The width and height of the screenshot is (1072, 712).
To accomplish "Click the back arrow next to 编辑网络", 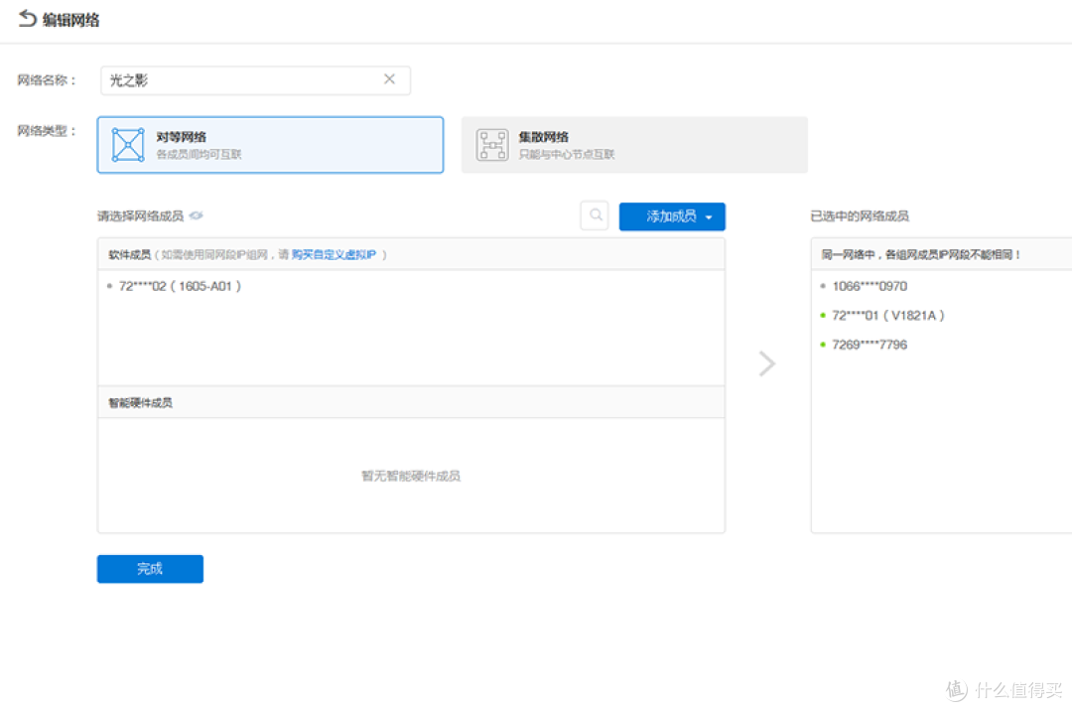I will (27, 19).
